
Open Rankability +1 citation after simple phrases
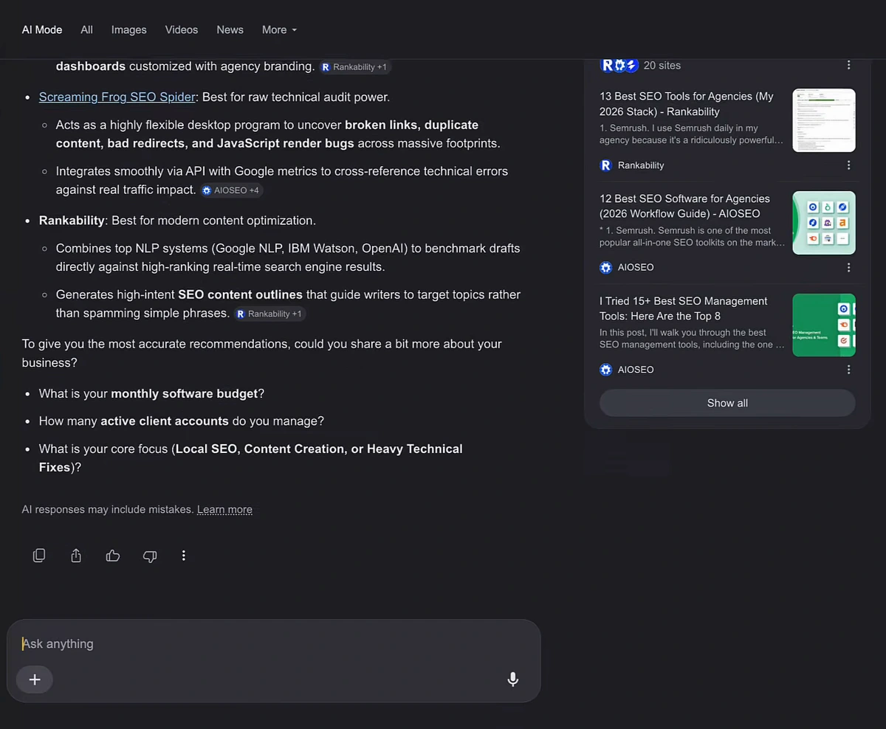coord(269,314)
